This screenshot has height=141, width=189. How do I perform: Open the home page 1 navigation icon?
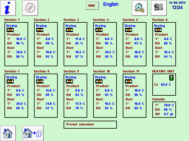(33, 133)
